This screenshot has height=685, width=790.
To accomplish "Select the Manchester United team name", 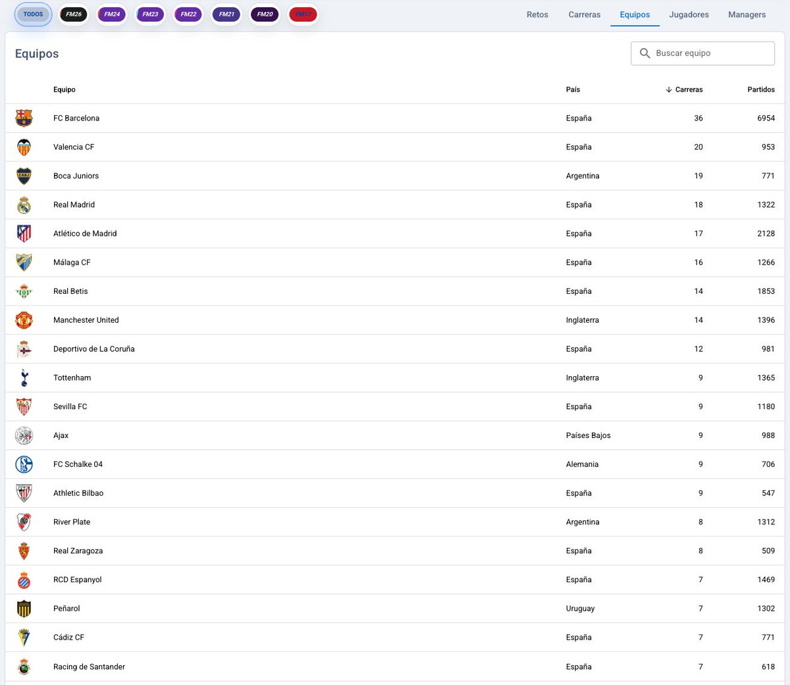I will coord(86,320).
